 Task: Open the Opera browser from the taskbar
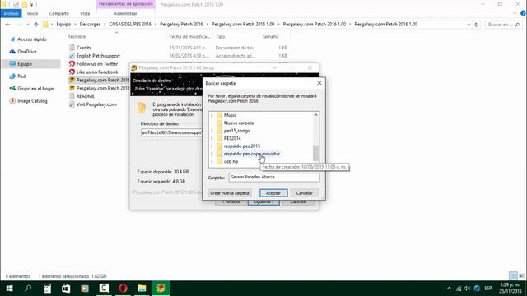(123, 289)
